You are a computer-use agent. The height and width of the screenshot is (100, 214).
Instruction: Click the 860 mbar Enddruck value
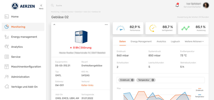(123, 55)
